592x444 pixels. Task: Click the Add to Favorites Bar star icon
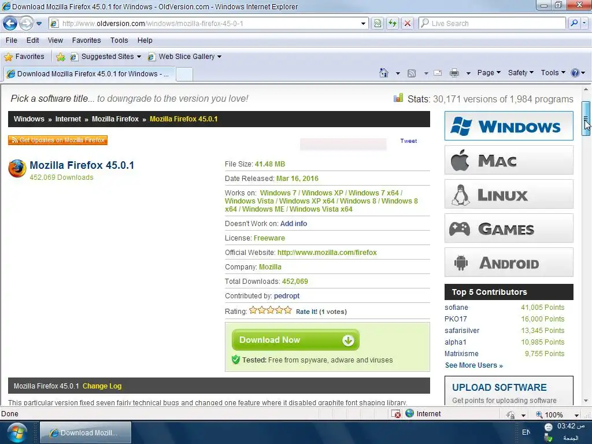(x=60, y=57)
